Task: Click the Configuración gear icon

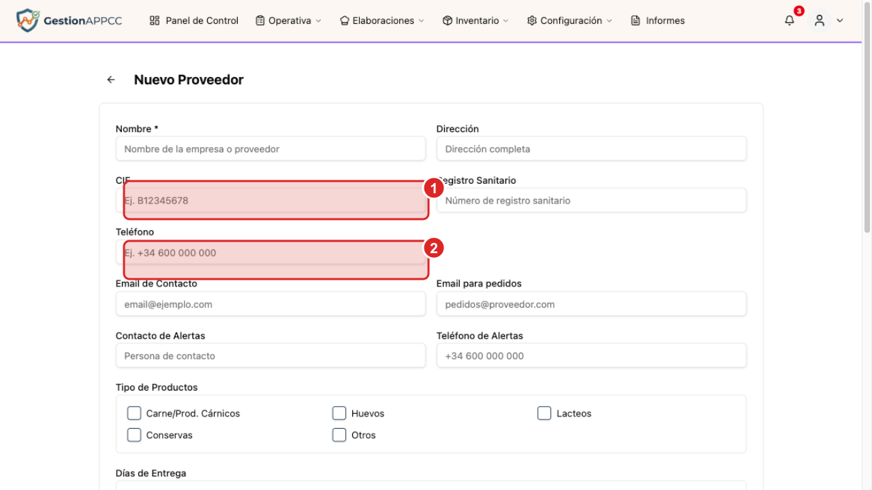Action: (532, 20)
